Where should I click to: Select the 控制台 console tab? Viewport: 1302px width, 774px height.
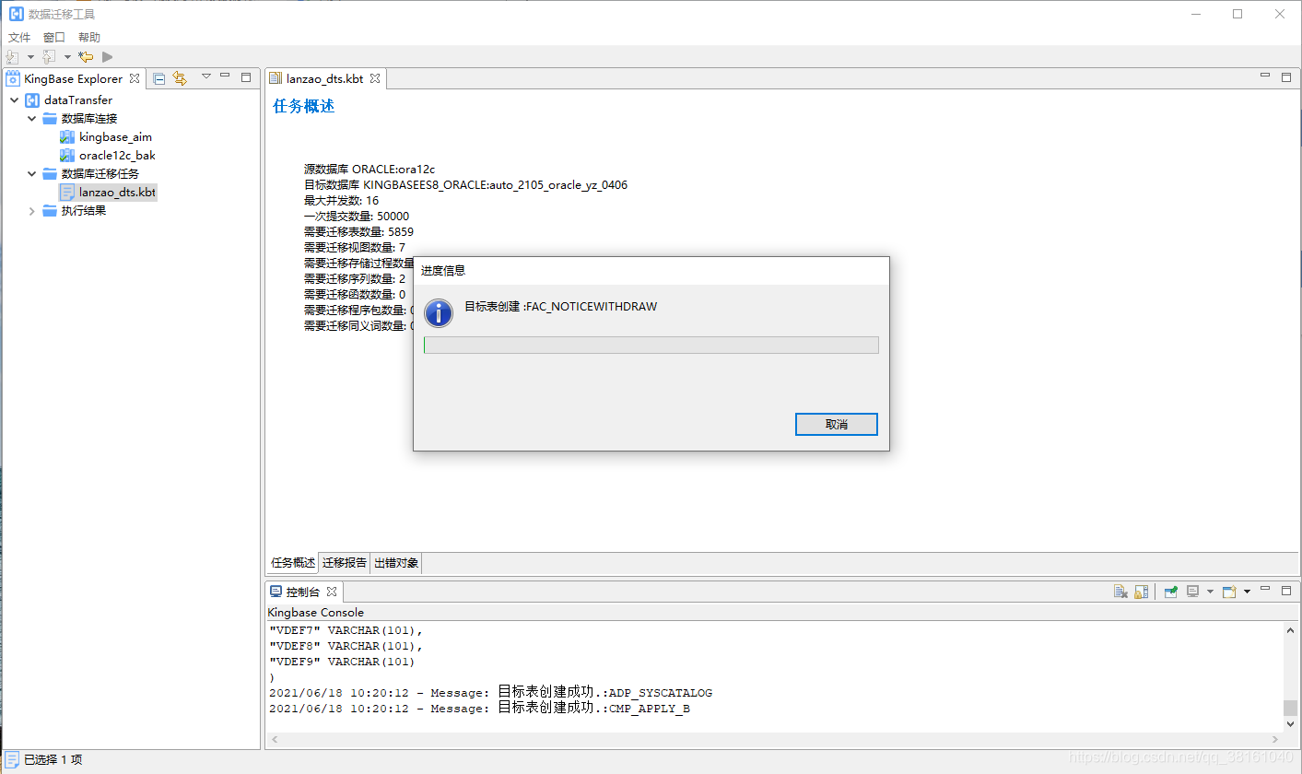point(303,592)
